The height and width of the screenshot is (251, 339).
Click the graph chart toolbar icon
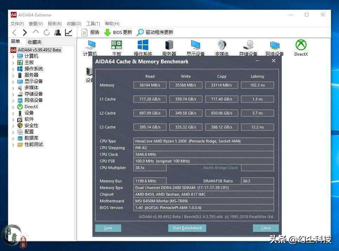[x=69, y=33]
